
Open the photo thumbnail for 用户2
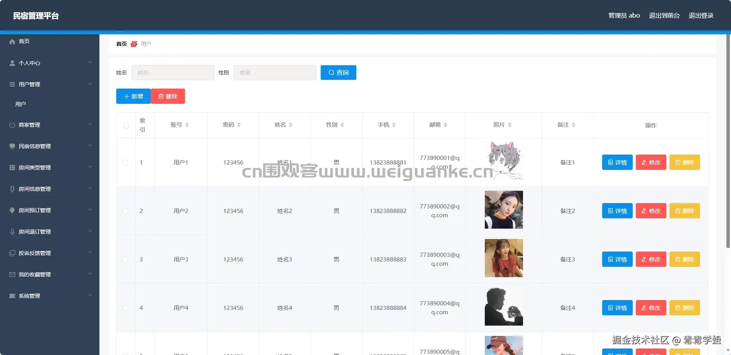point(504,210)
